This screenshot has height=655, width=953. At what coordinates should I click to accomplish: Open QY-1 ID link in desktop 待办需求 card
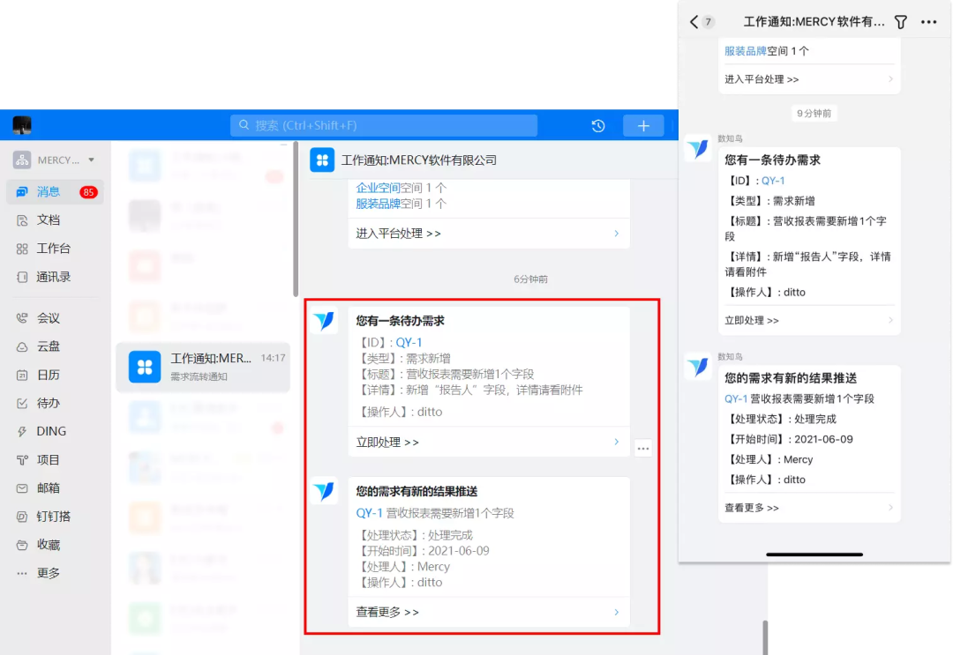pos(409,342)
